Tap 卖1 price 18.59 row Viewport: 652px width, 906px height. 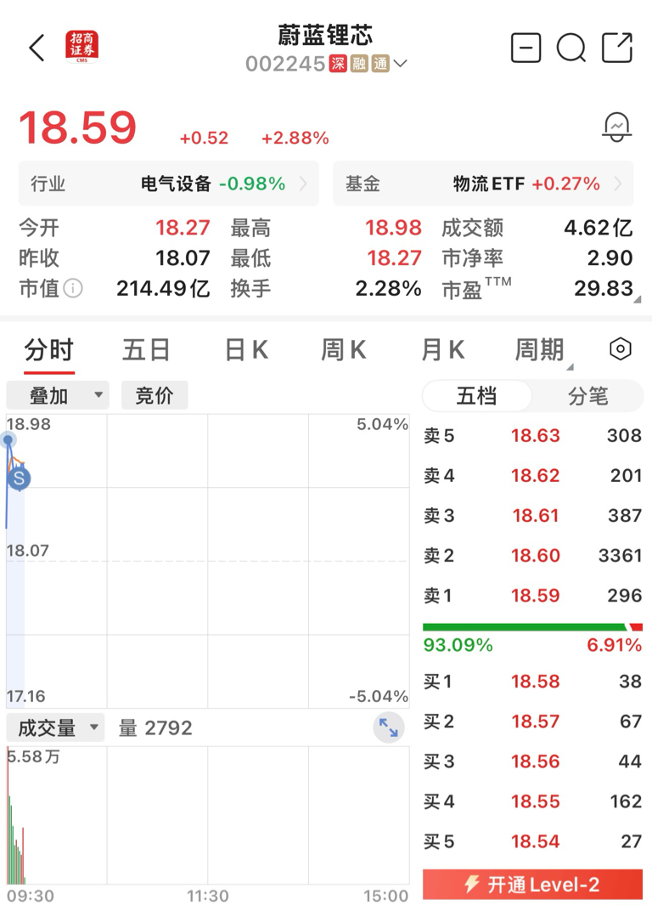point(532,595)
